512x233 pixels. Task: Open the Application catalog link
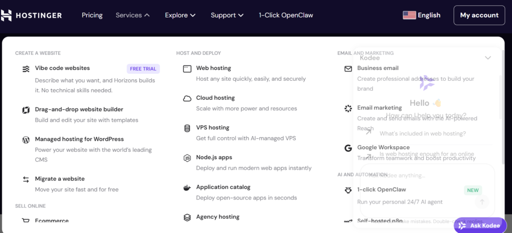point(223,187)
